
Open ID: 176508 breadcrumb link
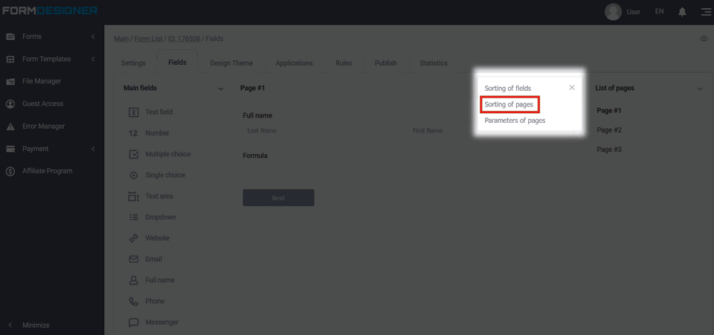tap(184, 39)
